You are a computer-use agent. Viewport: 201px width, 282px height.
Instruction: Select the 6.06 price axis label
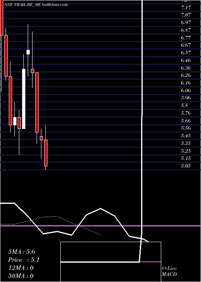coord(186,90)
